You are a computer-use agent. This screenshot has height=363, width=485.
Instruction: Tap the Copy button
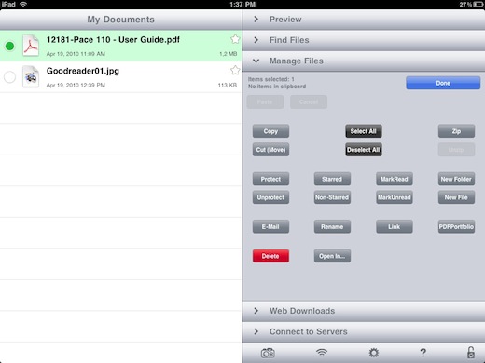[270, 131]
